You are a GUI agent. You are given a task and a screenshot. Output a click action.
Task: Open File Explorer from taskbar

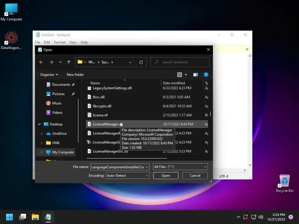pyautogui.click(x=35, y=217)
